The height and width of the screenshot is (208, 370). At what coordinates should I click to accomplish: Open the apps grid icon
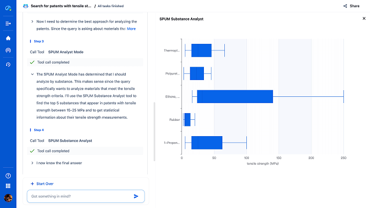pos(8,186)
